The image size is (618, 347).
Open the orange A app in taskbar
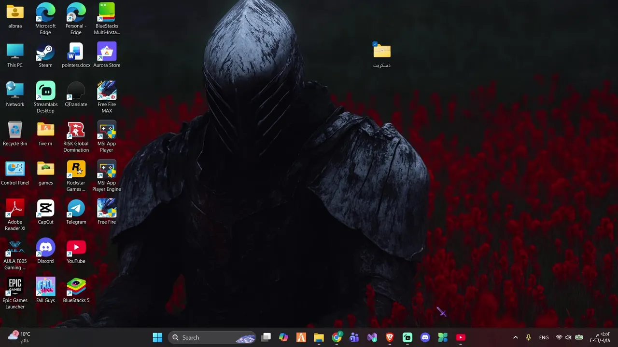pos(301,337)
